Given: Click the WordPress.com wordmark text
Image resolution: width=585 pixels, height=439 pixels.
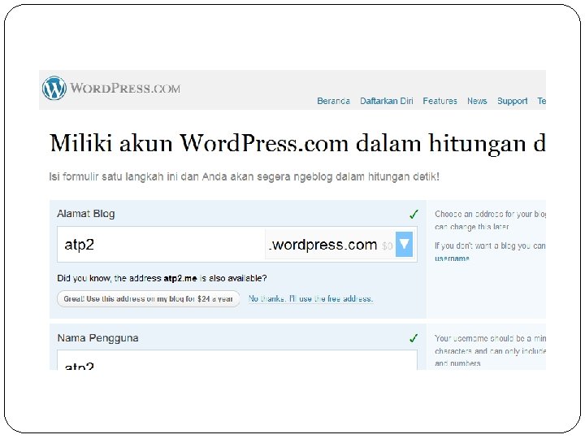Looking at the screenshot, I should point(125,89).
